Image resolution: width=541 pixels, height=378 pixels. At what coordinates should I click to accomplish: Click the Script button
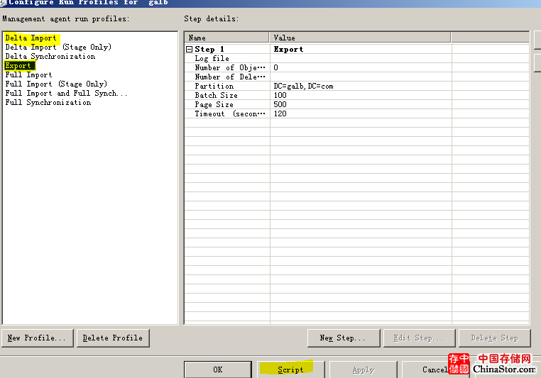290,369
